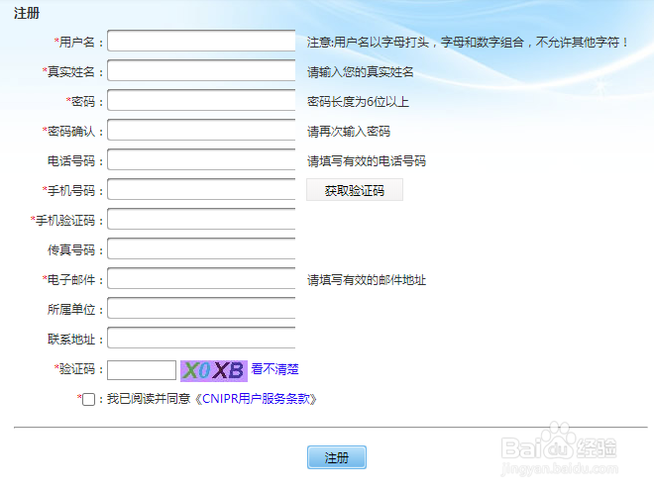Click the username rule note 注意:用户名以字母打头
The image size is (654, 491).
468,43
